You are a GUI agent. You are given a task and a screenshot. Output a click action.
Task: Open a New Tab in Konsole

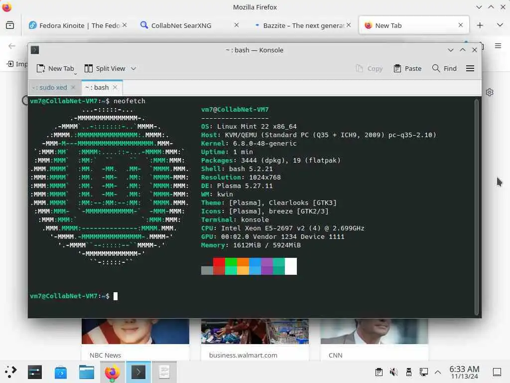click(x=55, y=68)
